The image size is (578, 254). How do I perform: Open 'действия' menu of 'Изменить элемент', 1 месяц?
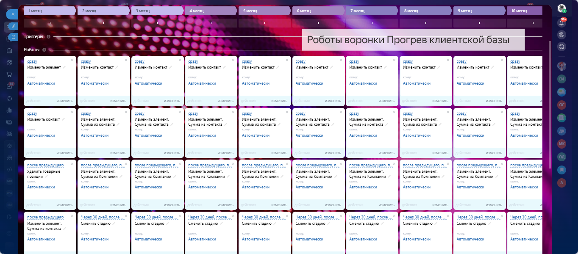(x=34, y=101)
